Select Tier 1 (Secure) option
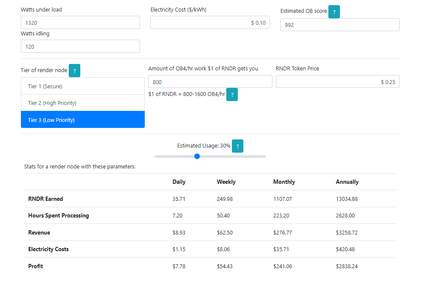The width and height of the screenshot is (424, 281). tap(83, 86)
